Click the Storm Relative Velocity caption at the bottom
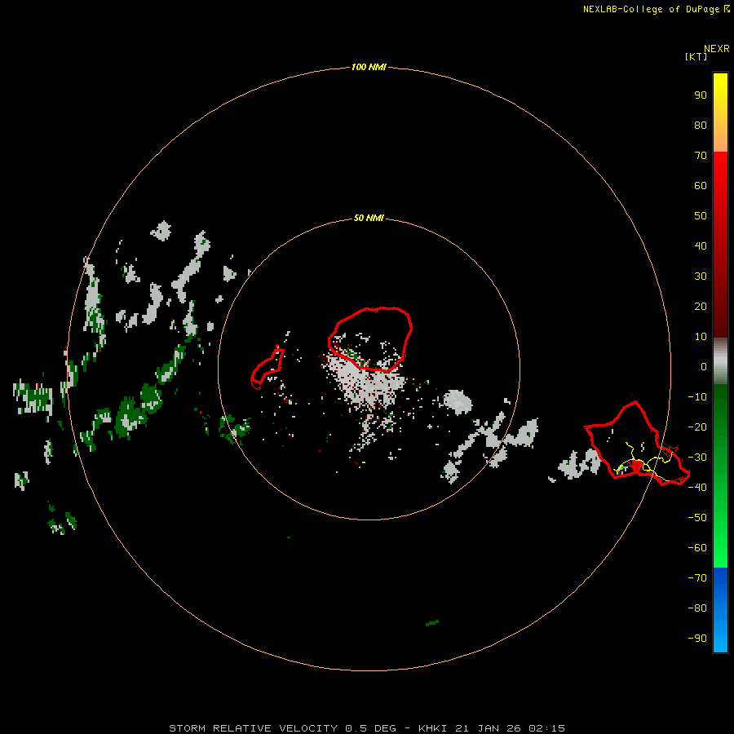734x734 pixels. [x=366, y=728]
